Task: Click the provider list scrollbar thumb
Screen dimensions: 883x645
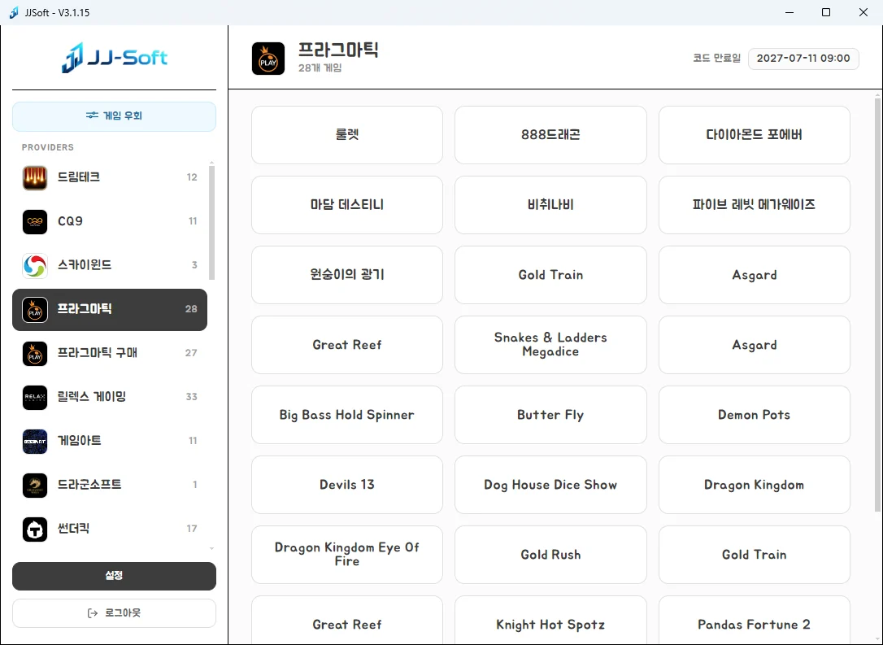Action: point(211,223)
